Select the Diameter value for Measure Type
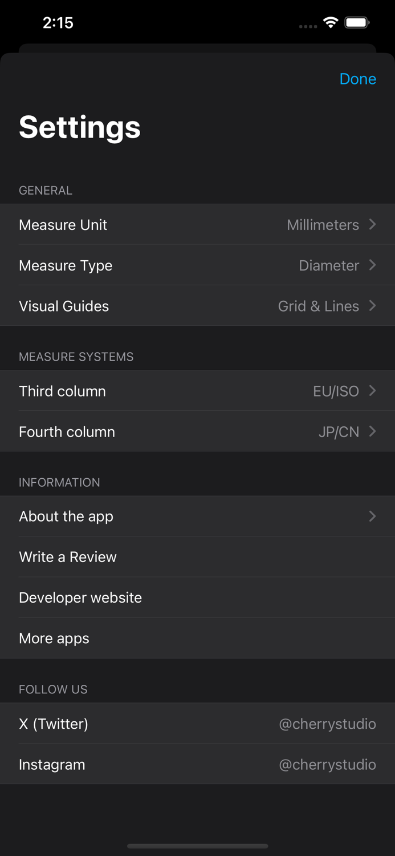The image size is (395, 856). 329,265
